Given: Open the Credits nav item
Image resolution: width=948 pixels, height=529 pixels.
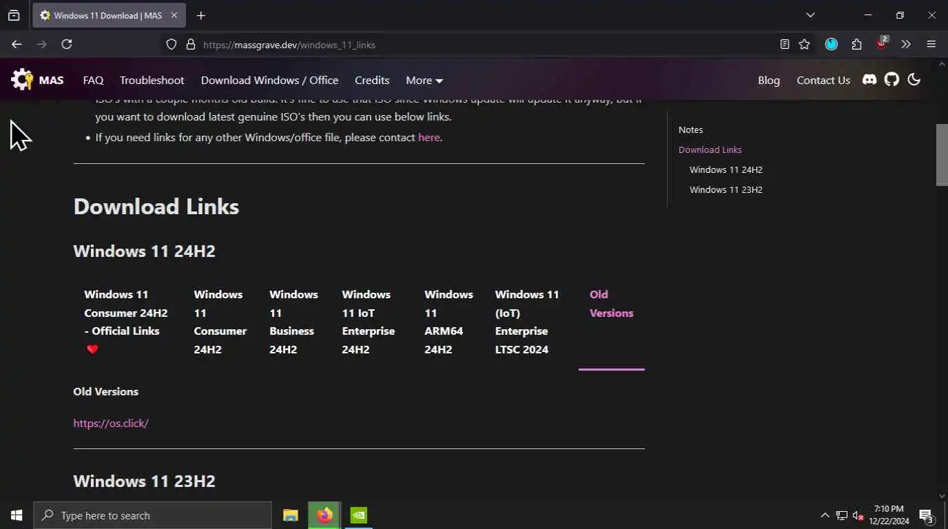Looking at the screenshot, I should 372,80.
